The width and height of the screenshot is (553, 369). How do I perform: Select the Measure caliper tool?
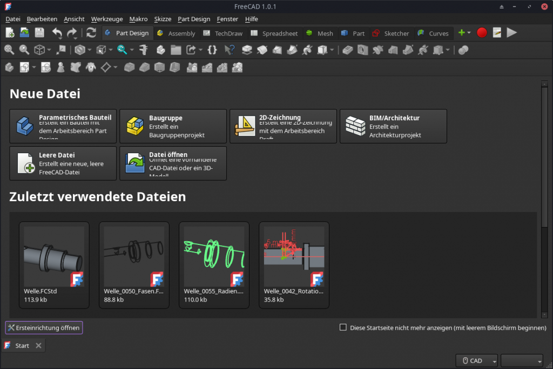coord(144,50)
